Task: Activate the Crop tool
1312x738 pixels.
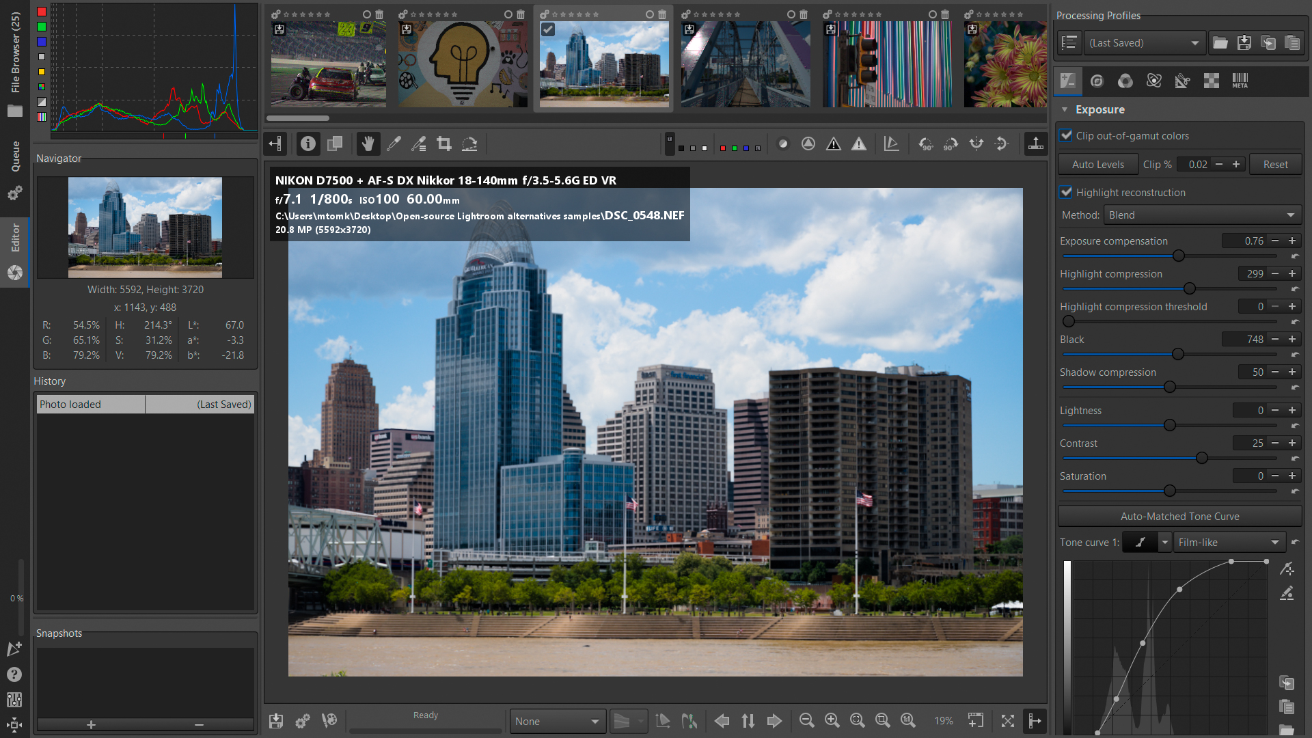Action: (445, 143)
